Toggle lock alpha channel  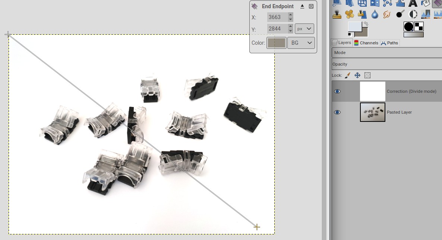(367, 75)
